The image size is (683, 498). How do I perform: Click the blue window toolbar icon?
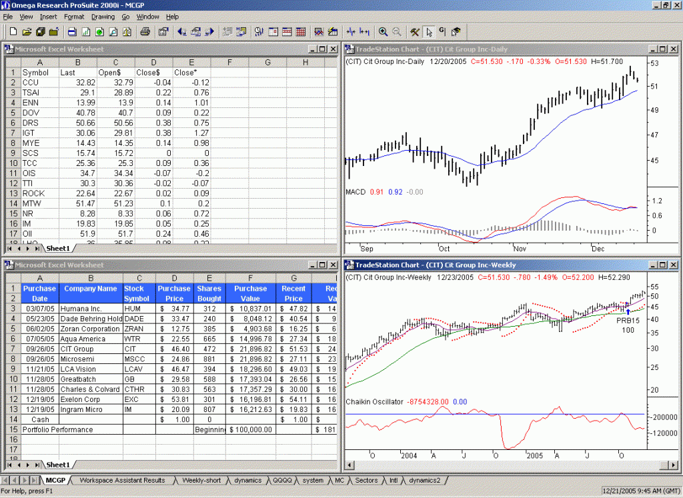72,32
